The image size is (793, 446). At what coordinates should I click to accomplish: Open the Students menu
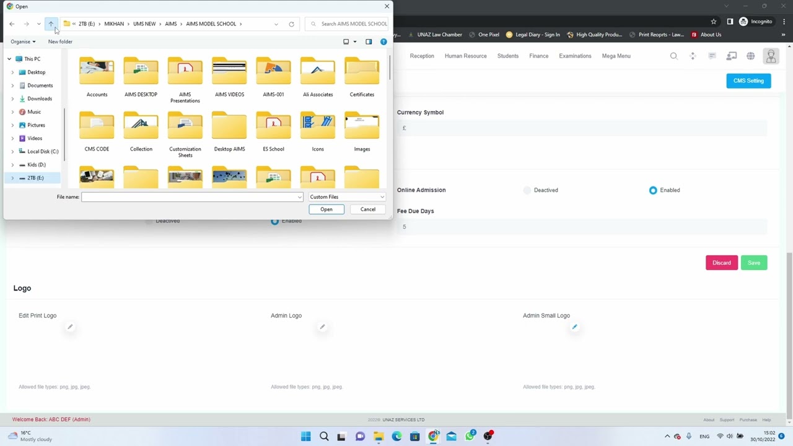pos(507,56)
